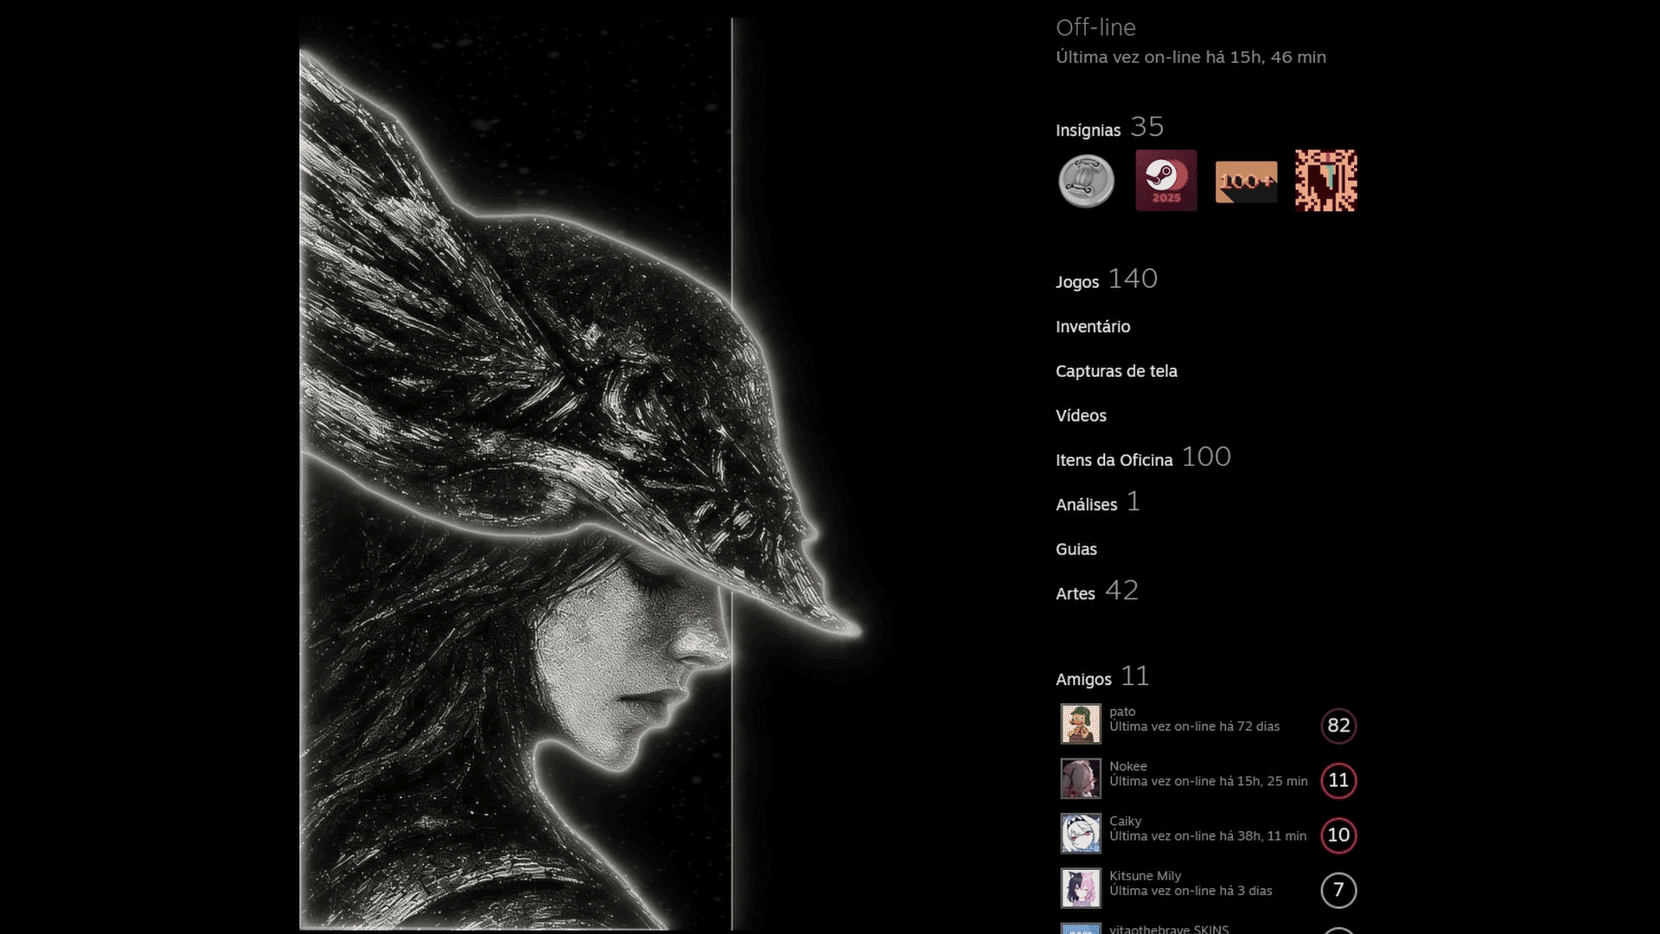Click pato's friend avatar
Image resolution: width=1660 pixels, height=934 pixels.
coord(1081,724)
